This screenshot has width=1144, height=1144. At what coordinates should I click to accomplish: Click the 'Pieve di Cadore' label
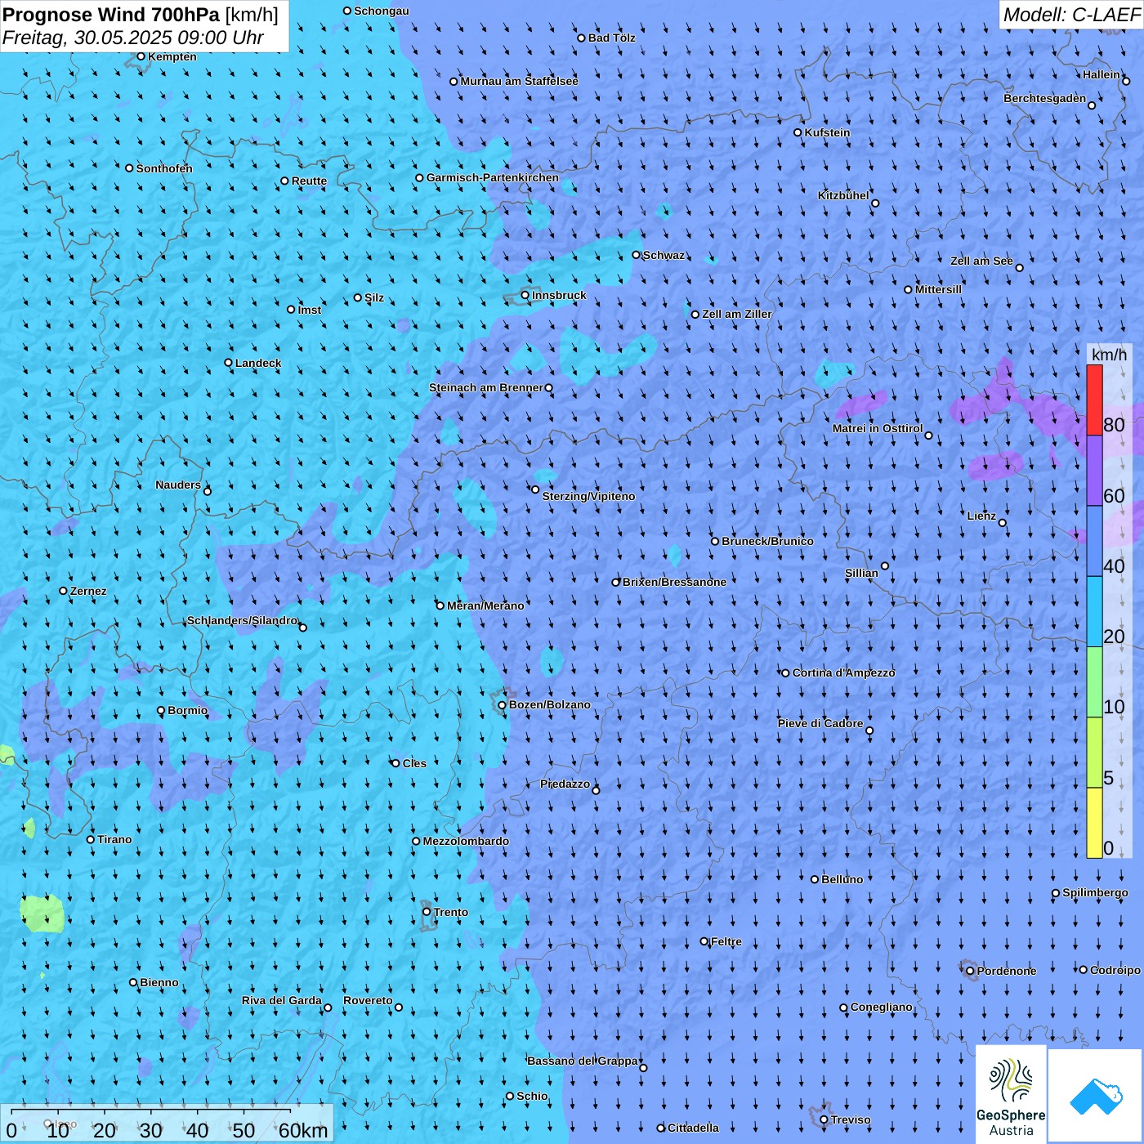click(x=820, y=723)
